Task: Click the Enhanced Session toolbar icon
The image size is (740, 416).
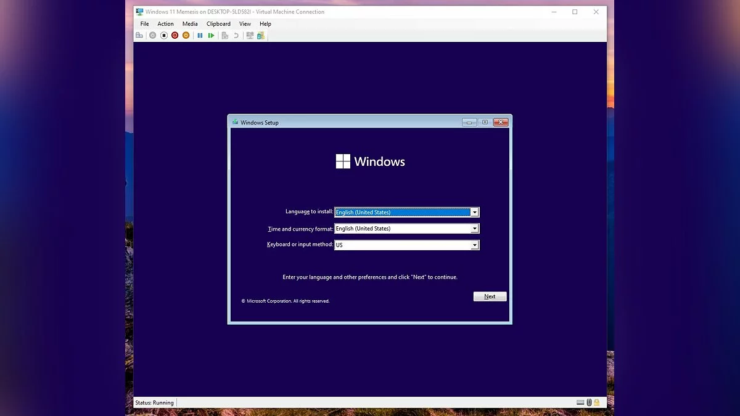Action: 250,36
